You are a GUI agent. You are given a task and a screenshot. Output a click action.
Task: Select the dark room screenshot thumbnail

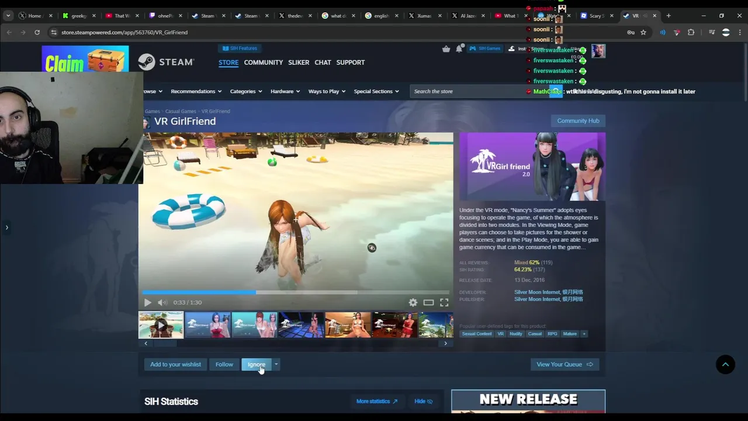[x=301, y=325]
